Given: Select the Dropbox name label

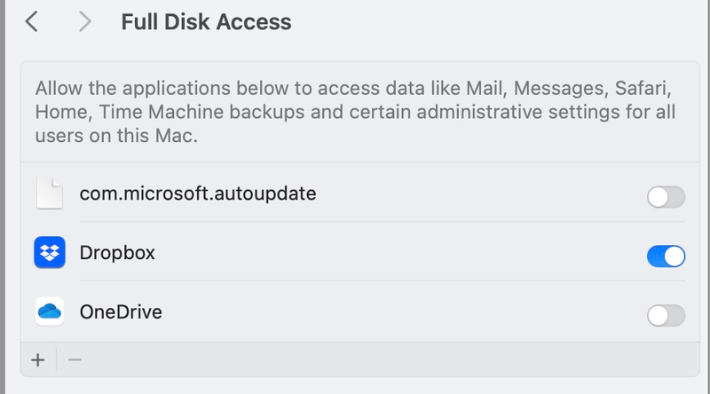Looking at the screenshot, I should coord(117,253).
